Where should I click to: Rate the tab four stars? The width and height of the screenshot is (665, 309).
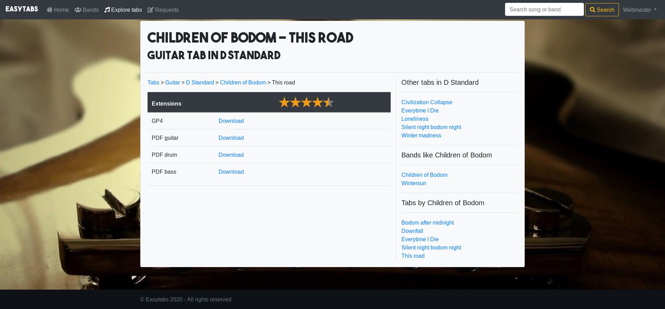(318, 102)
